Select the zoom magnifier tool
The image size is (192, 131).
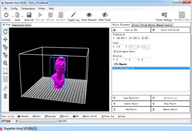tap(5, 63)
